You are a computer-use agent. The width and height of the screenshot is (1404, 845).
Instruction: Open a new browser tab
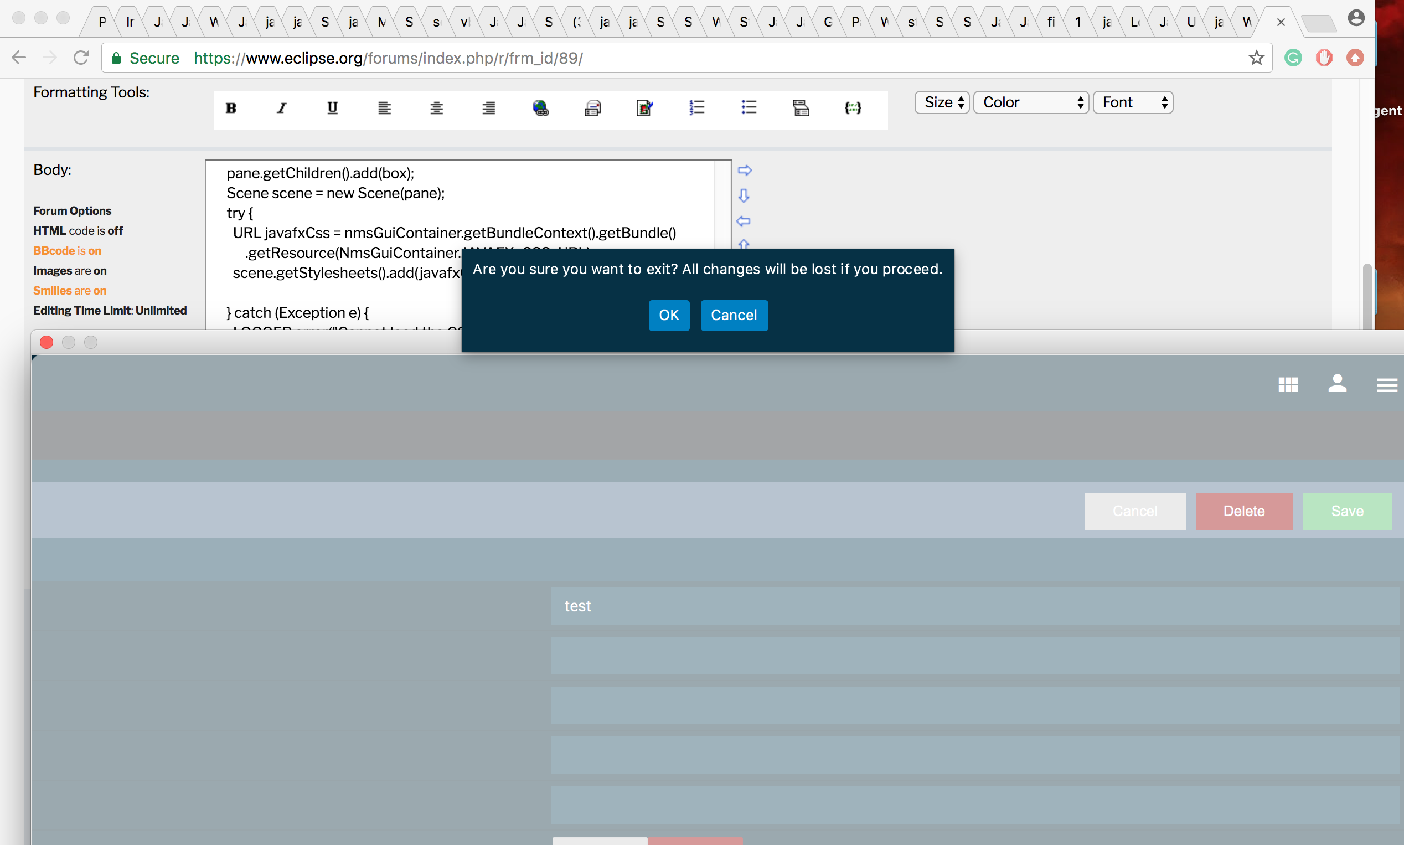point(1318,23)
